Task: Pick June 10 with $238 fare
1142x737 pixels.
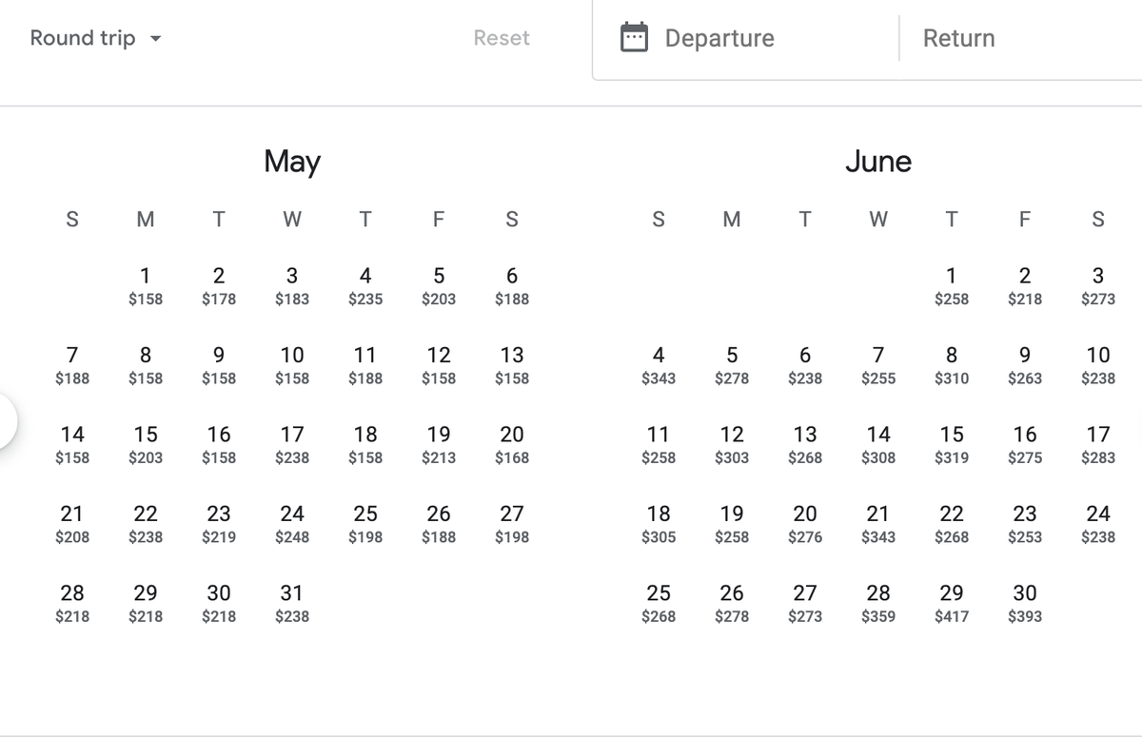Action: point(1097,364)
